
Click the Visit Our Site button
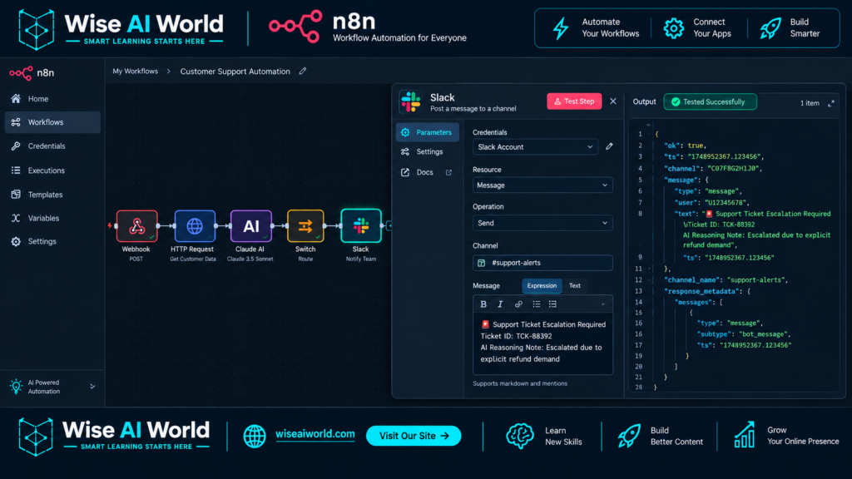coord(414,436)
